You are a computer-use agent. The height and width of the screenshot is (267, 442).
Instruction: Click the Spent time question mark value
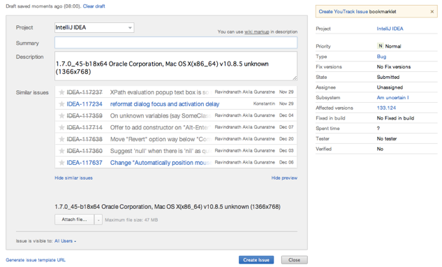click(x=378, y=129)
